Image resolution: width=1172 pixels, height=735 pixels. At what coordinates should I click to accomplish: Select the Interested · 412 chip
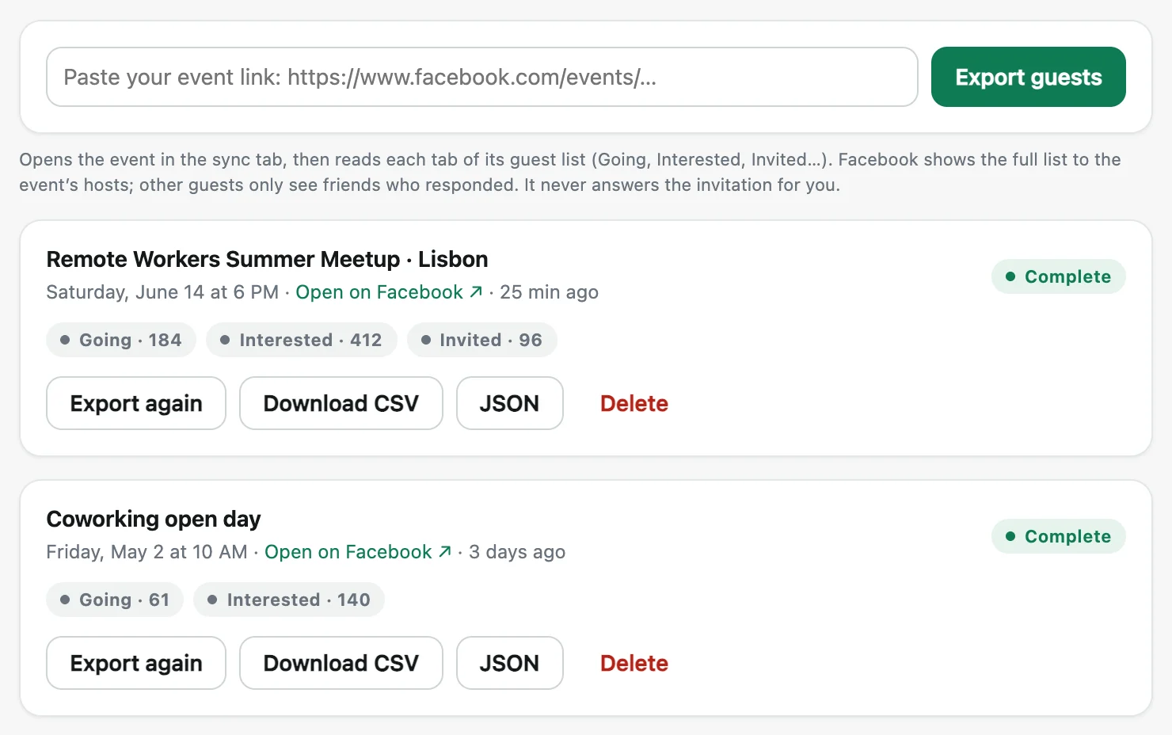(302, 340)
